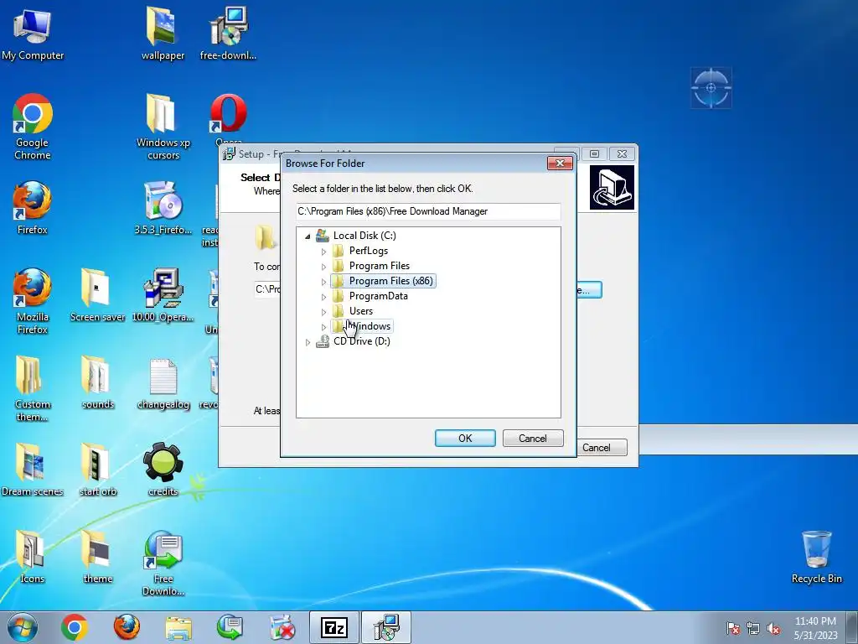The image size is (858, 644).
Task: Close the Browse For Folder dialog
Action: (x=560, y=164)
